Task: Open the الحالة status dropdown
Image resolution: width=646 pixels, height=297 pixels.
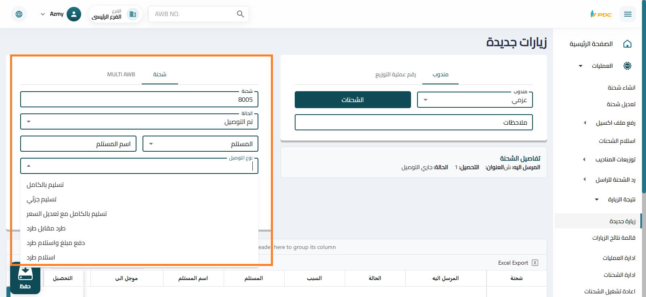Action: pyautogui.click(x=139, y=121)
